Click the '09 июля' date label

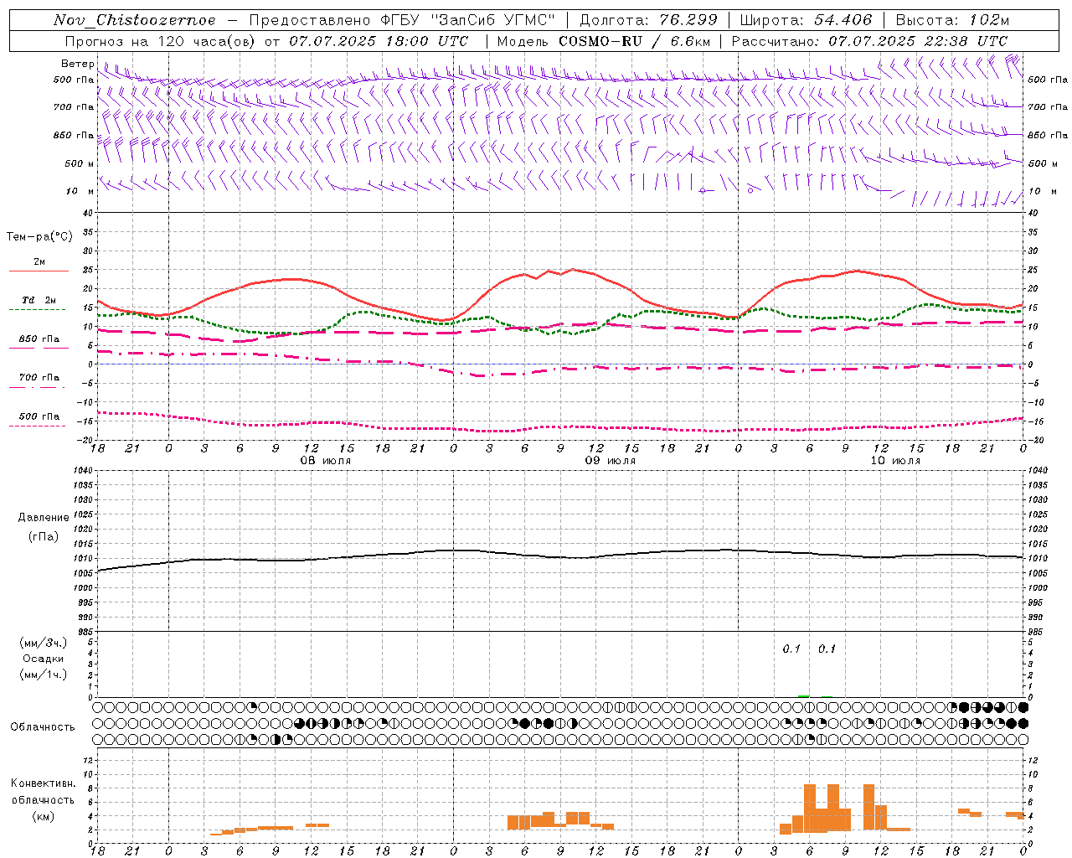pos(611,461)
